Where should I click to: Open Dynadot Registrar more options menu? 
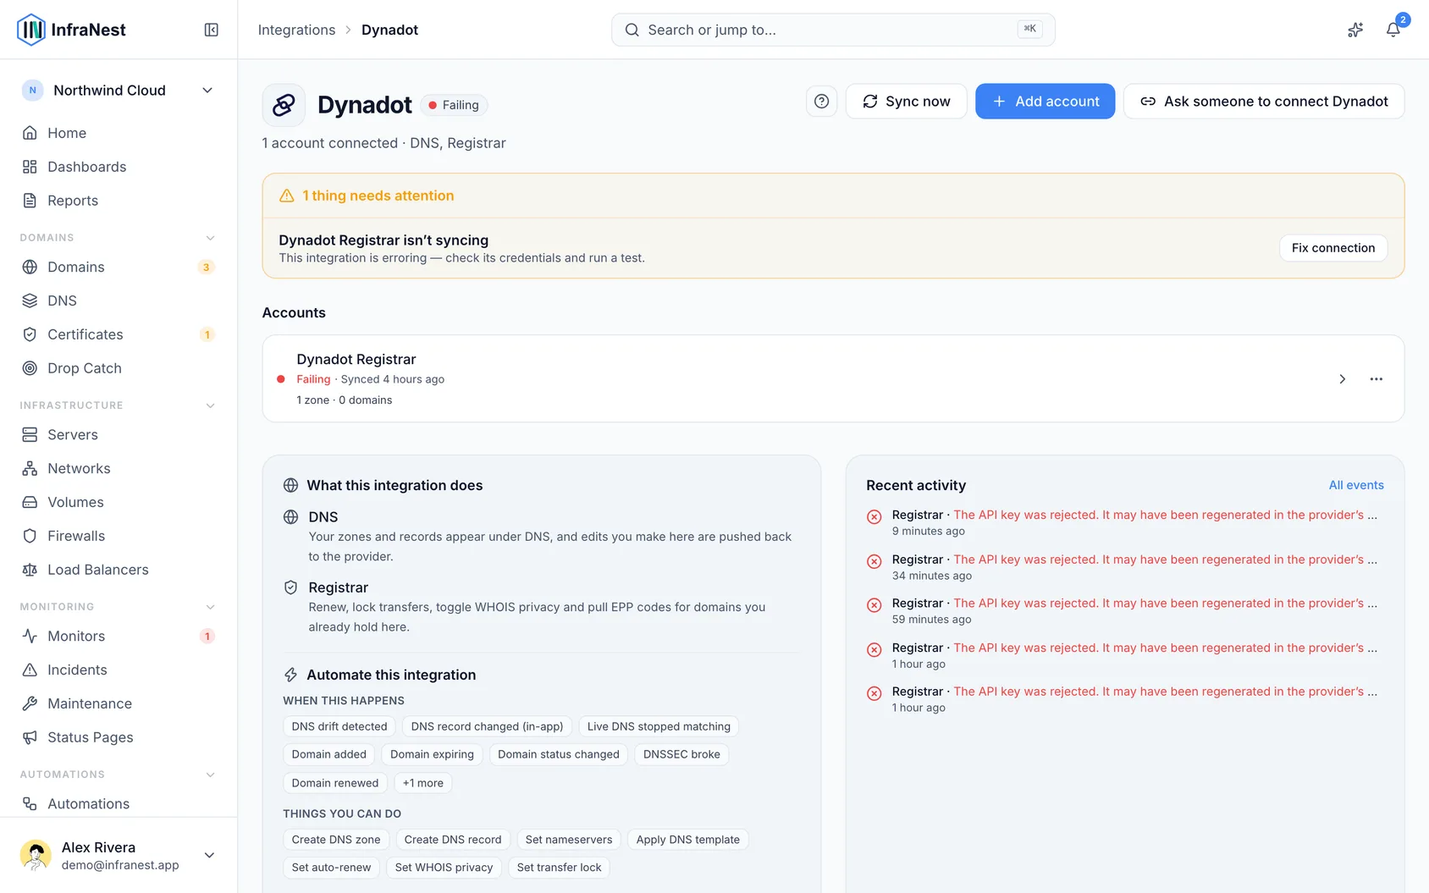1377,379
